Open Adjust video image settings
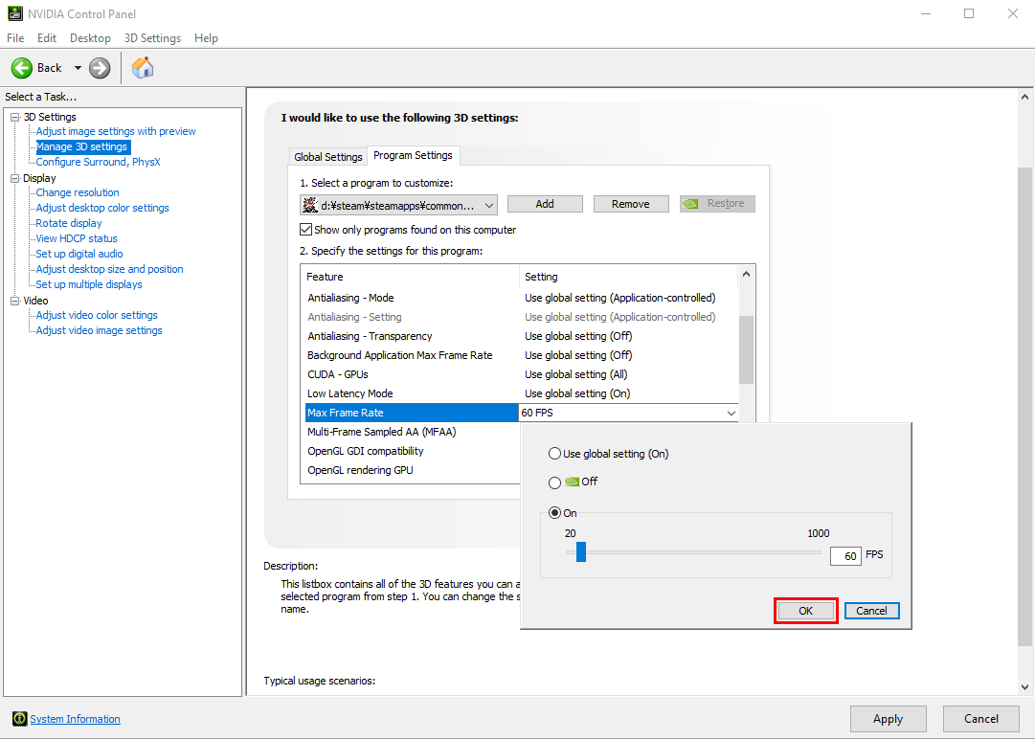Screen dimensions: 1035x740 click(x=99, y=330)
